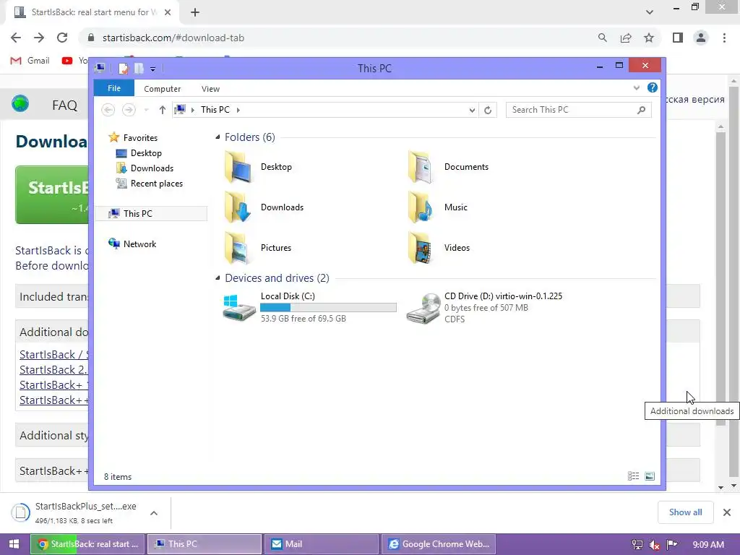Open the Chrome profile avatar
The width and height of the screenshot is (740, 555).
pyautogui.click(x=701, y=38)
